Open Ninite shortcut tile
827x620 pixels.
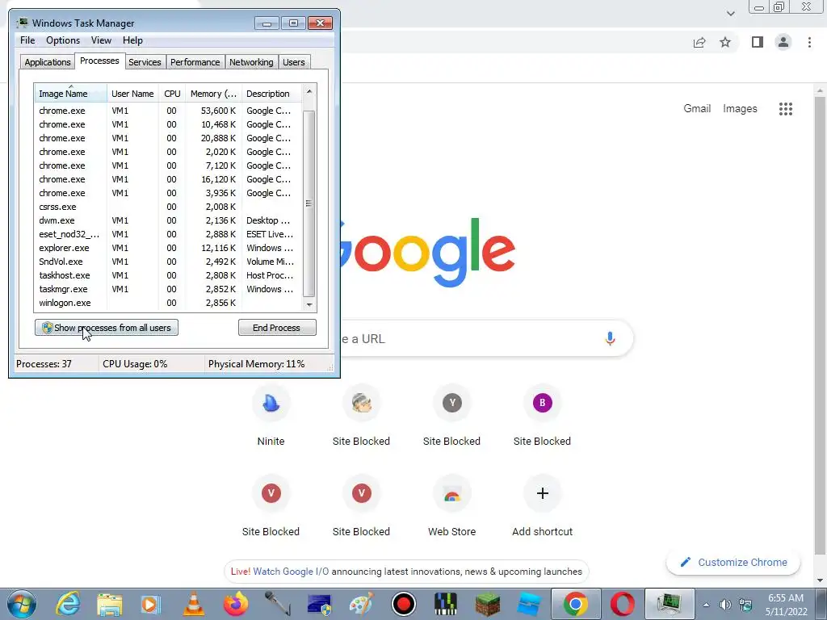point(271,416)
